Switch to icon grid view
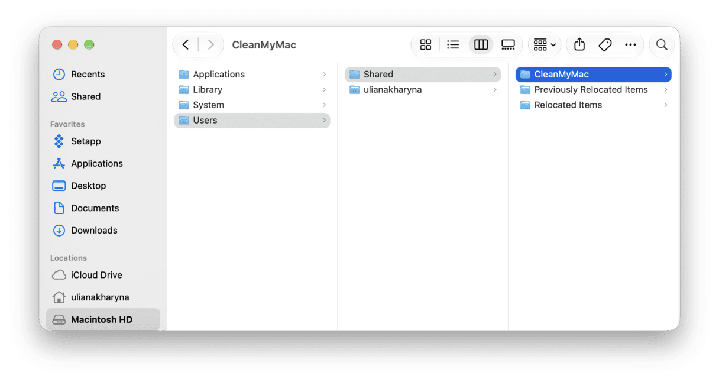The width and height of the screenshot is (719, 382). [426, 45]
